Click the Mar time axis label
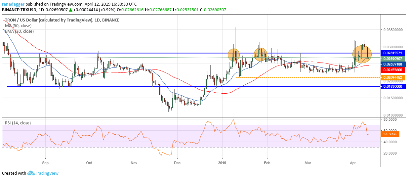Screen dimensions: 408x179 (x=308, y=163)
